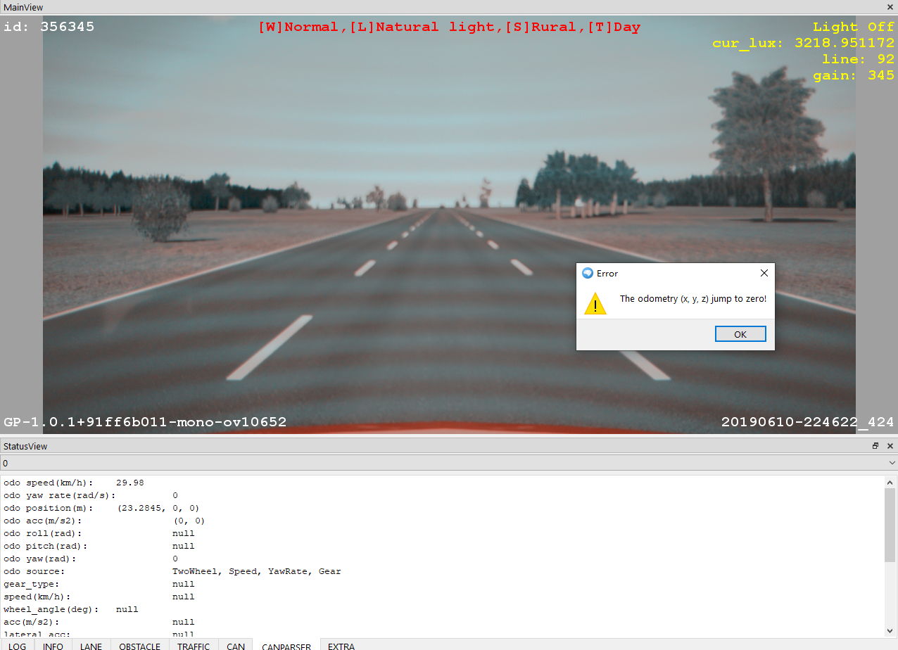Close the Error dialog with X
The width and height of the screenshot is (898, 650).
(x=764, y=273)
